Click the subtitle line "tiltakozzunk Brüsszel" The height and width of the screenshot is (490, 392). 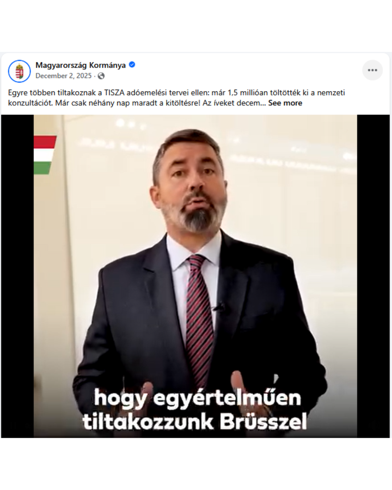click(x=195, y=422)
